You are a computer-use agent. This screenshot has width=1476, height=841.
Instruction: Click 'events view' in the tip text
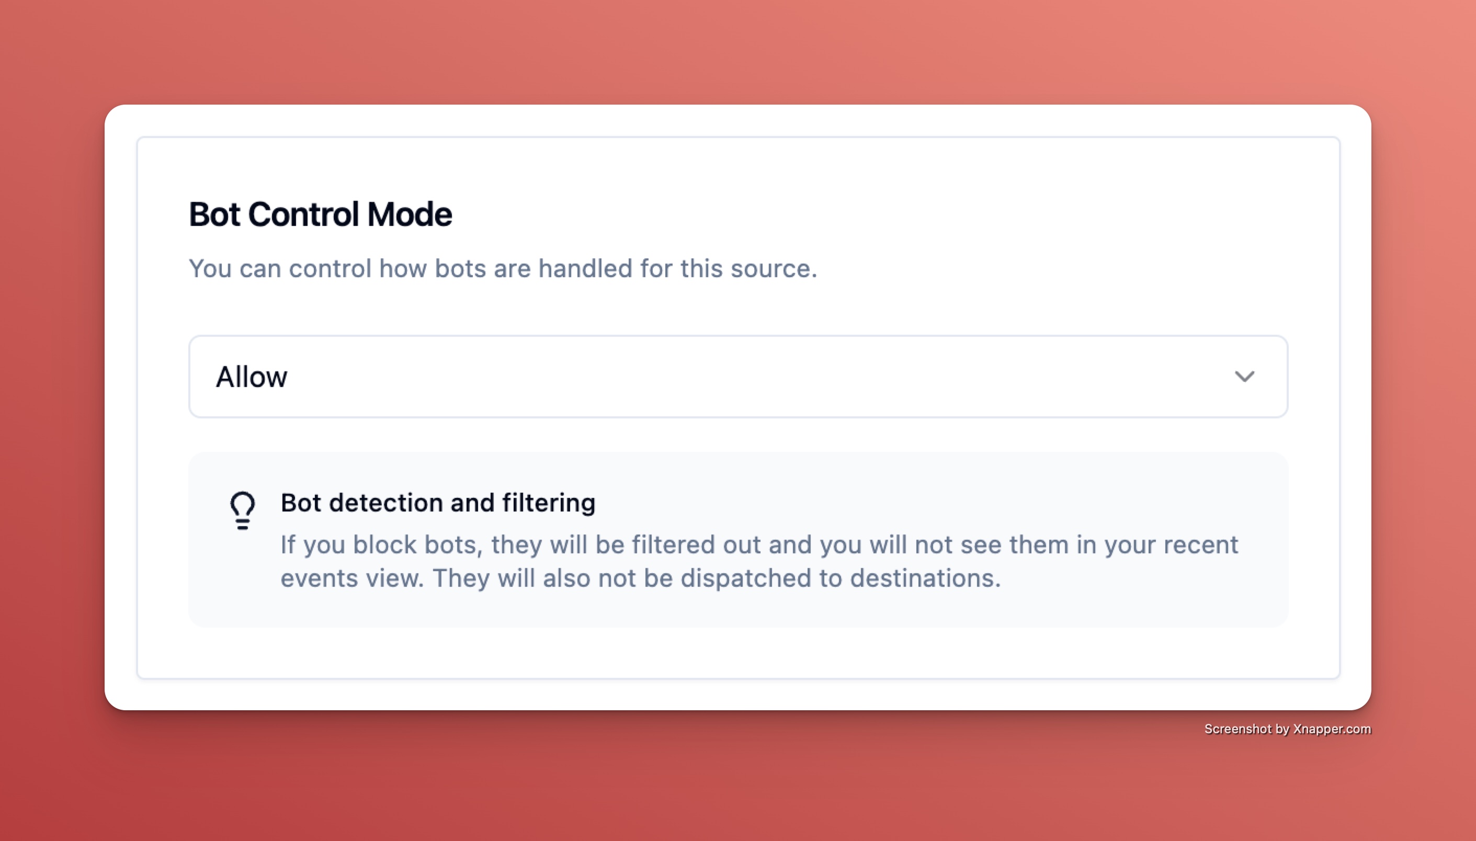pyautogui.click(x=351, y=578)
